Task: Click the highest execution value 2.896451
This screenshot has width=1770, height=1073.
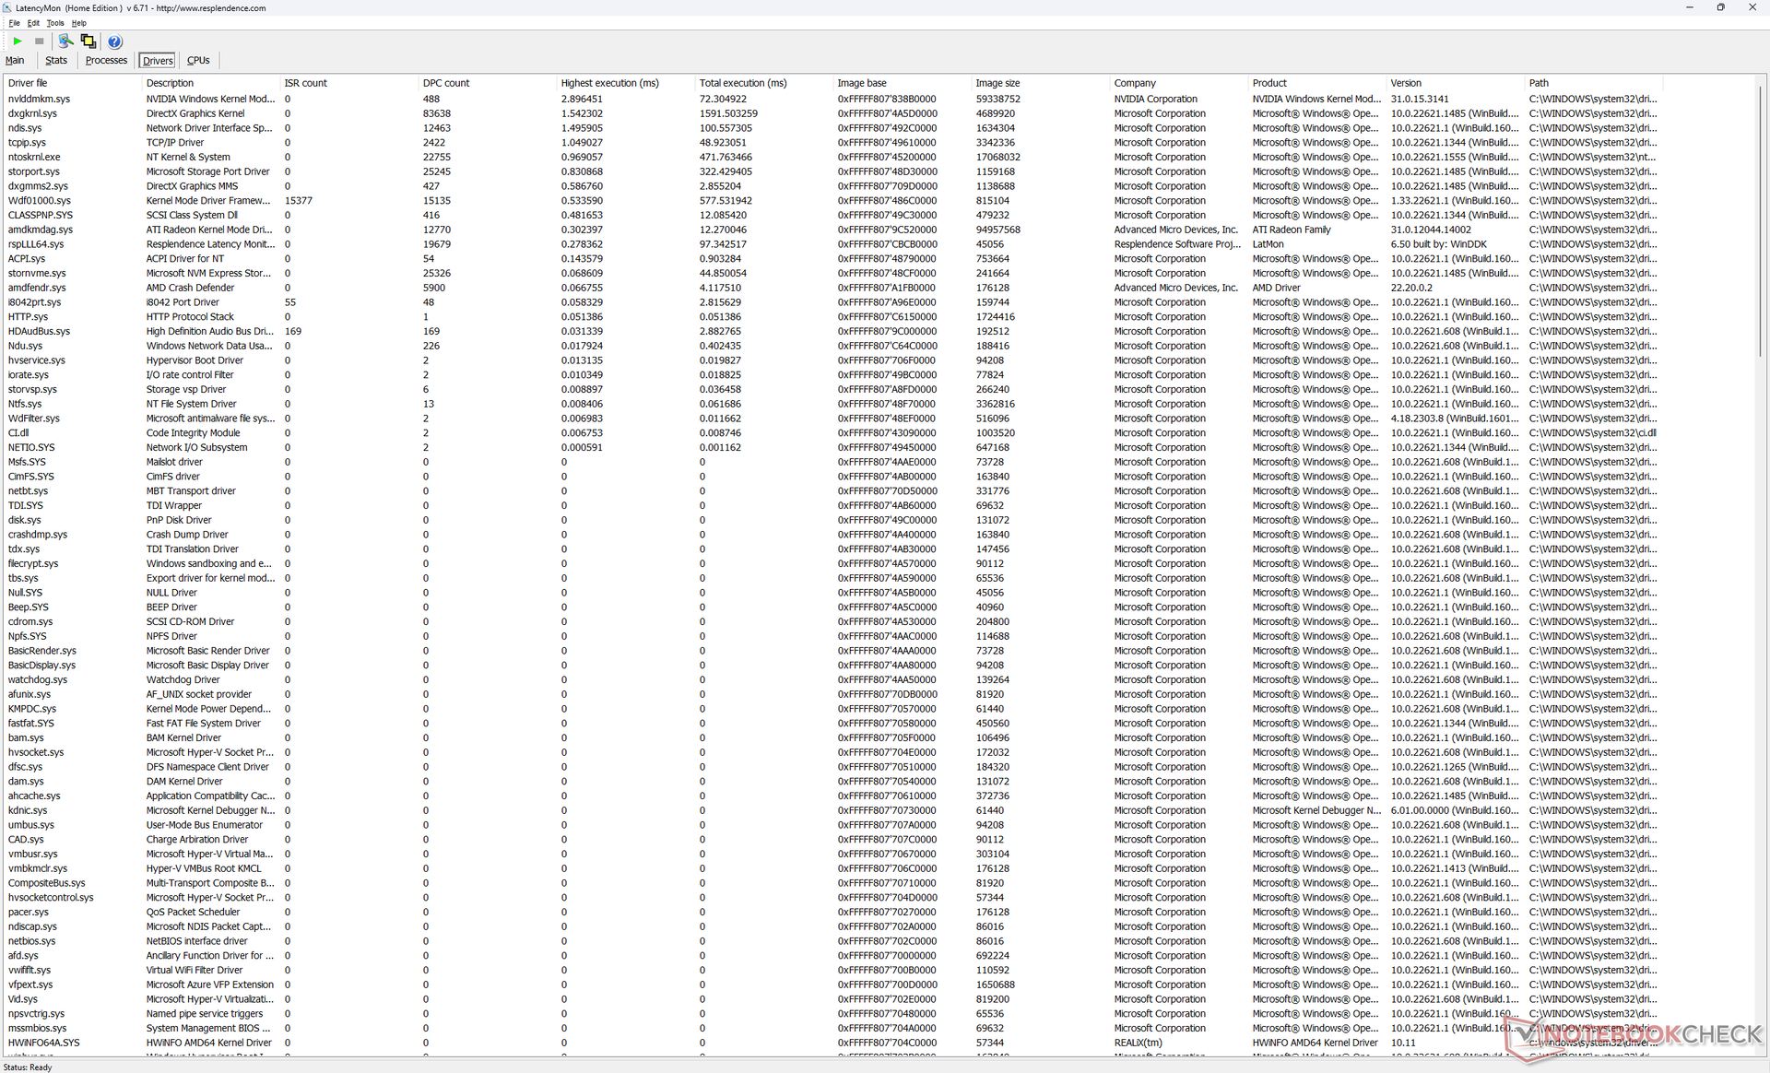Action: point(582,99)
